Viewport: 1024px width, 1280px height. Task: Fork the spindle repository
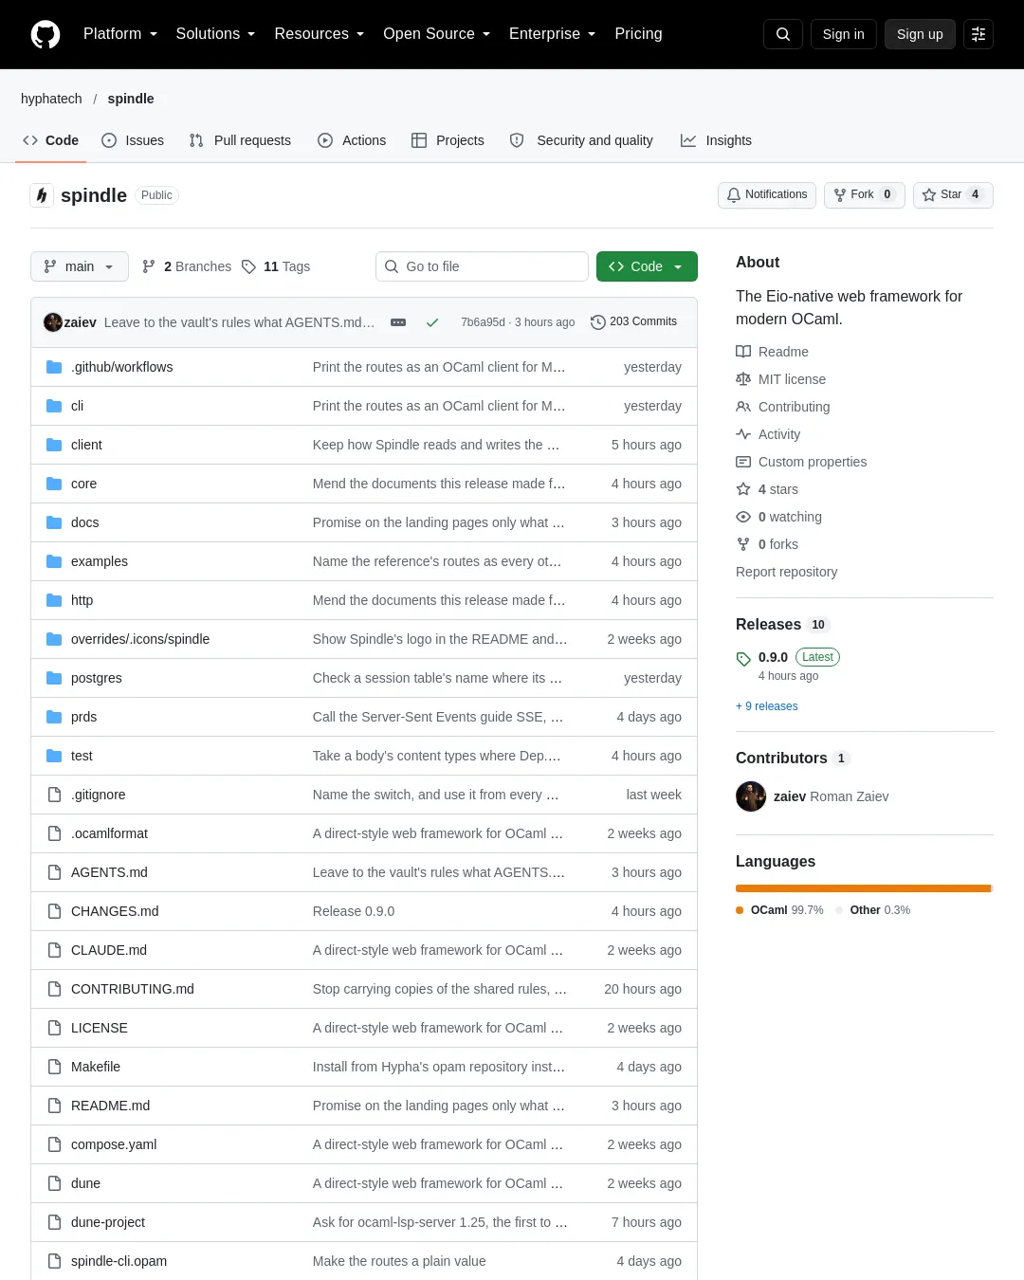[x=865, y=194]
